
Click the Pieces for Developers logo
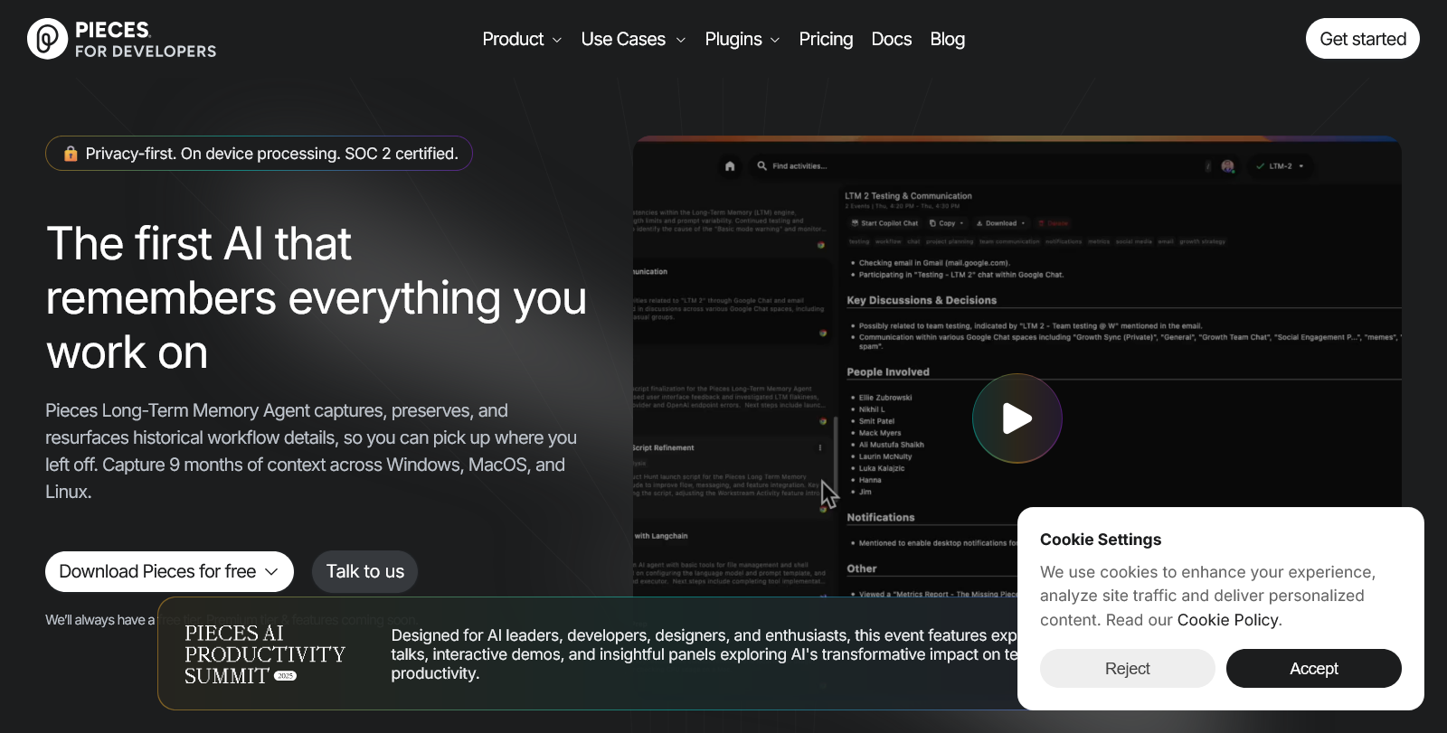pyautogui.click(x=122, y=39)
